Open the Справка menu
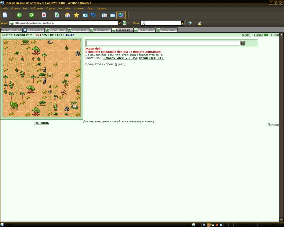The height and width of the screenshot is (227, 284). (x=101, y=8)
